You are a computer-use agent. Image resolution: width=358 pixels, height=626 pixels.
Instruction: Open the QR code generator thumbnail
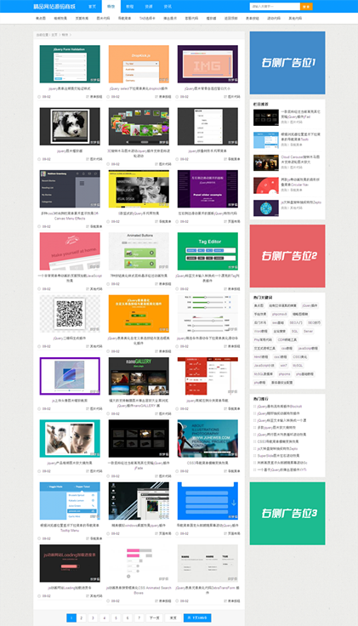click(x=70, y=314)
